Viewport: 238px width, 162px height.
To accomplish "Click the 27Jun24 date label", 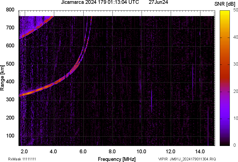I will tap(158, 2).
